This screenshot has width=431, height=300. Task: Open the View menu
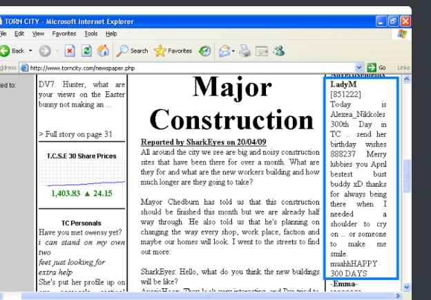(x=39, y=33)
